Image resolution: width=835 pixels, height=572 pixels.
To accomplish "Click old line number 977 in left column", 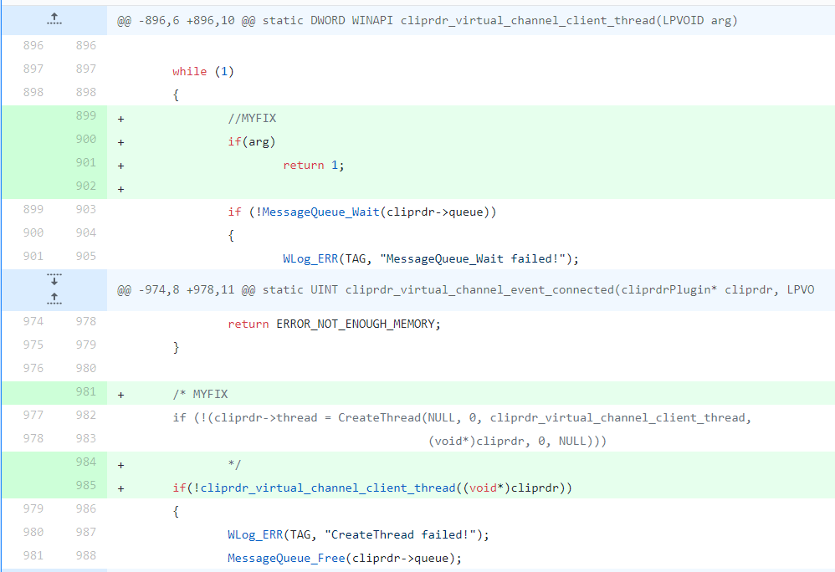I will pyautogui.click(x=33, y=416).
